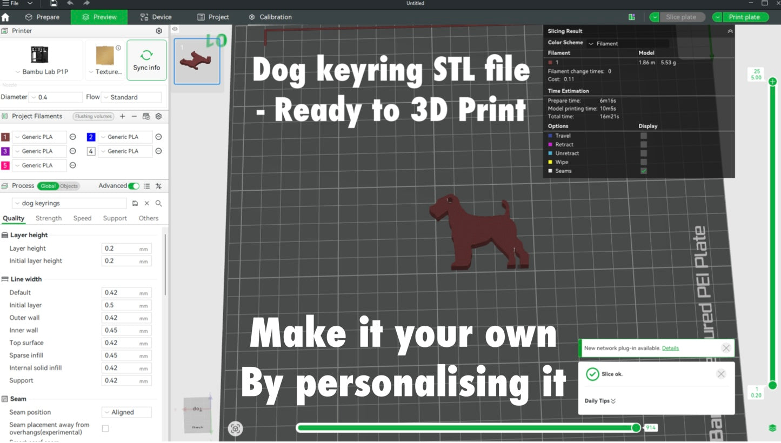
Task: Click the printer settings gear icon
Action: (159, 31)
